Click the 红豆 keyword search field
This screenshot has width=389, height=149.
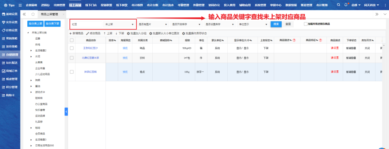[x=86, y=24]
